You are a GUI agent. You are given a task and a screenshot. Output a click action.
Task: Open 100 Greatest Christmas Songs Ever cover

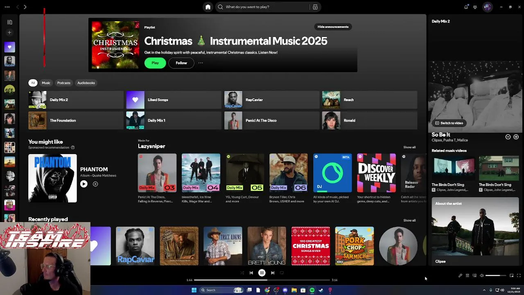(310, 246)
